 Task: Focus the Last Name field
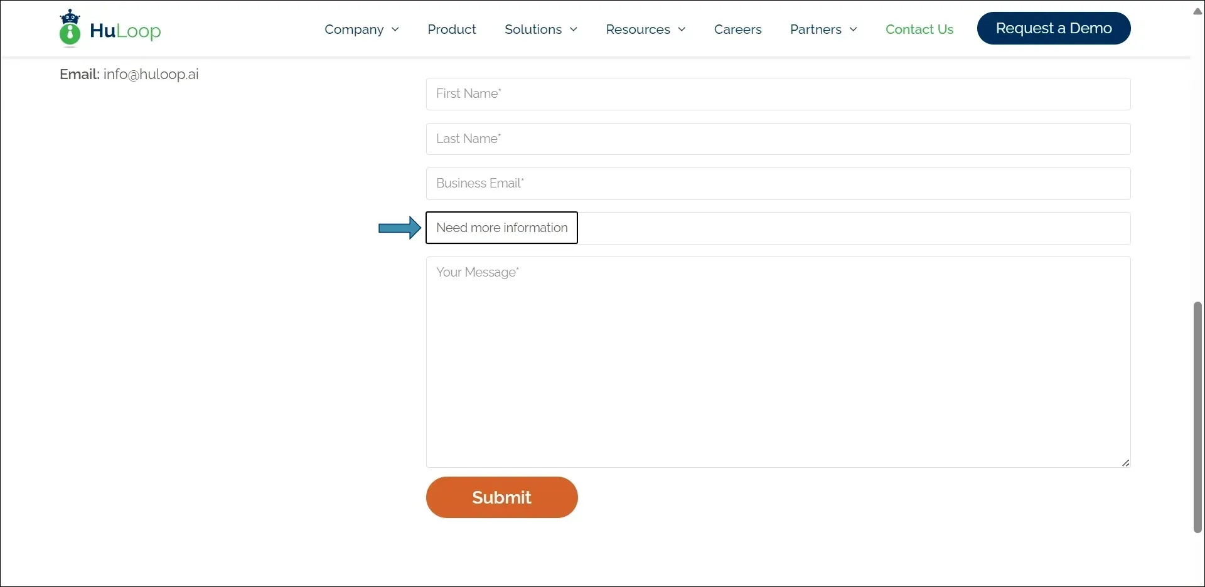[778, 139]
